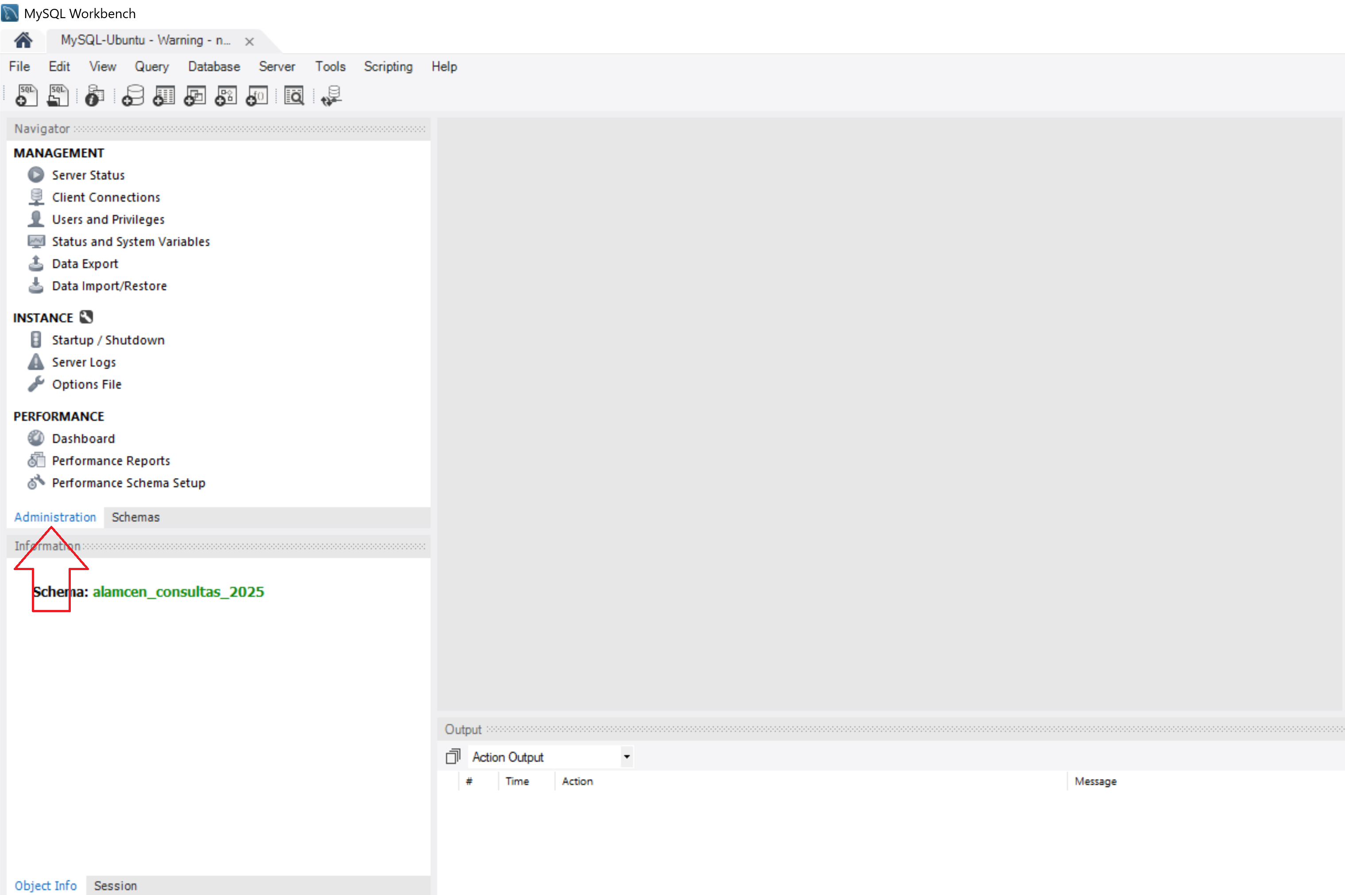1345x895 pixels.
Task: Open Status and System Variables
Action: [x=131, y=242]
